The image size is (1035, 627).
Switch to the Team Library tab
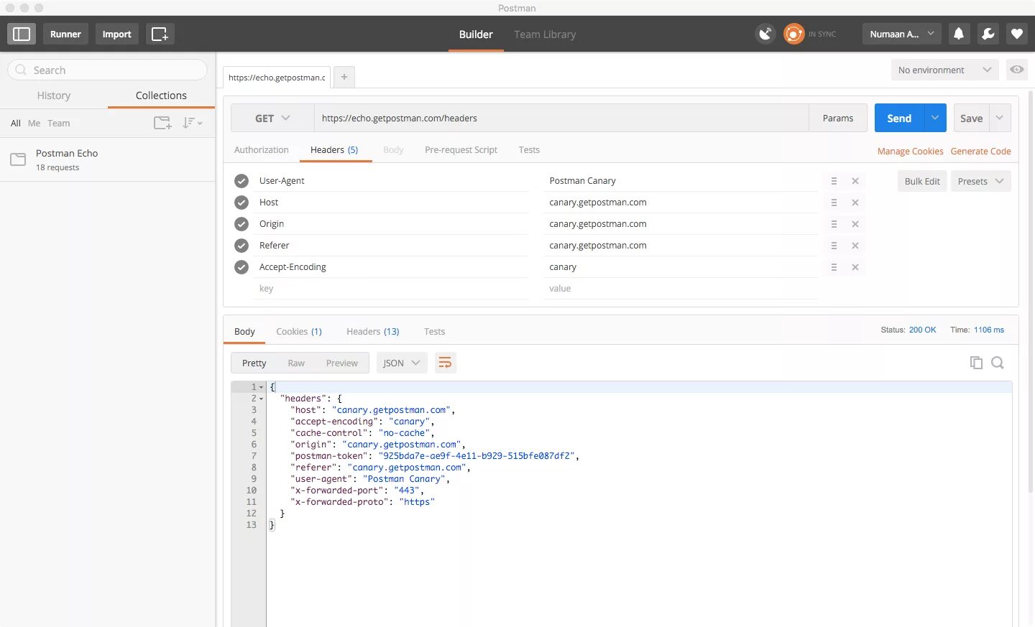(x=545, y=34)
